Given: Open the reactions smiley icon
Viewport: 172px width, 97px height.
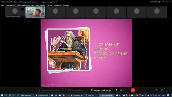Looking at the screenshot, I should coord(121,90).
